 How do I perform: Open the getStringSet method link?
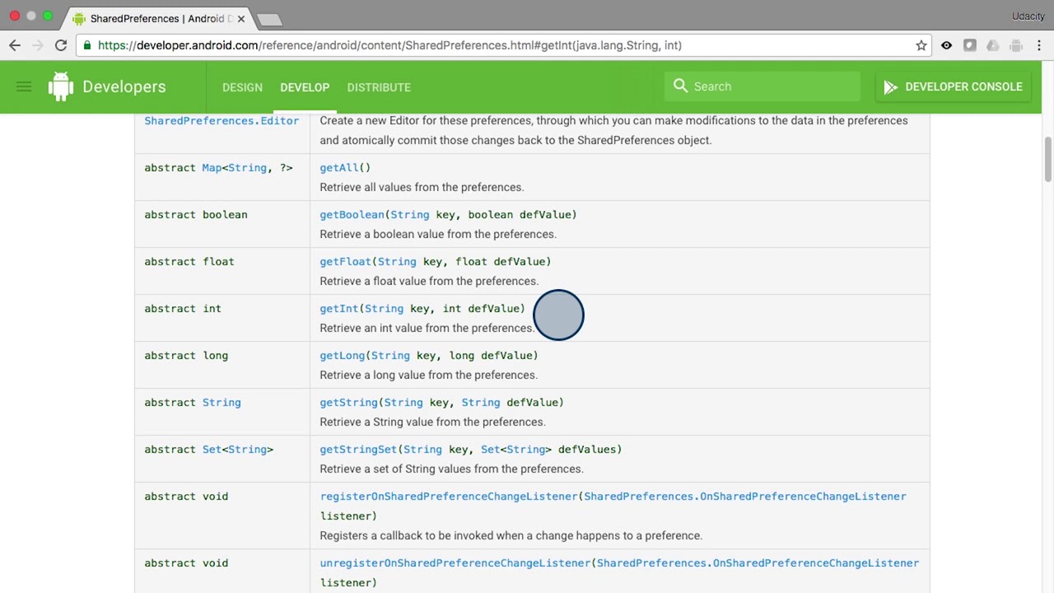coord(358,449)
